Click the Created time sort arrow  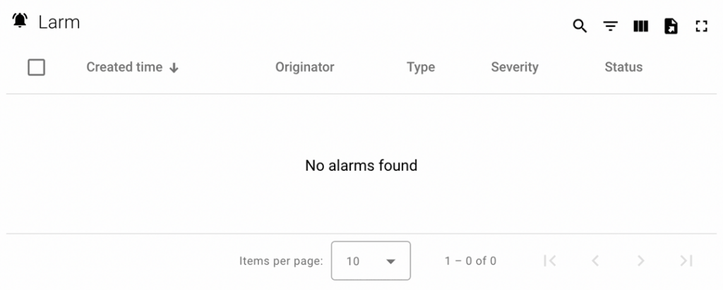point(174,68)
